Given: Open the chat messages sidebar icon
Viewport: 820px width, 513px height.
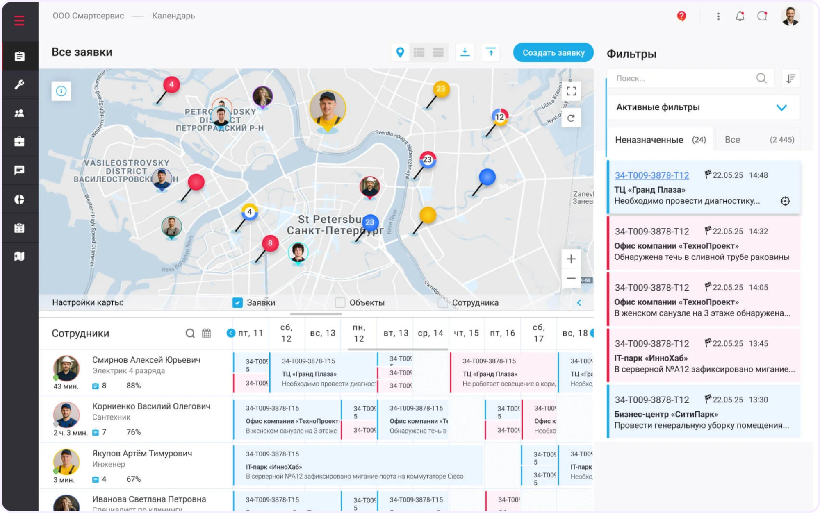Looking at the screenshot, I should click(x=19, y=170).
